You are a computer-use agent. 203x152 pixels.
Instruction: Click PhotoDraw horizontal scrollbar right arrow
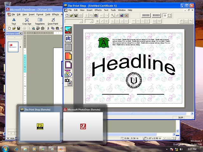tap(174, 134)
